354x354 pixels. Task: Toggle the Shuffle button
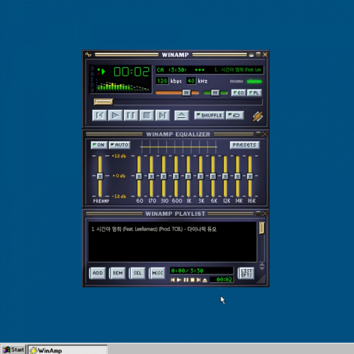pyautogui.click(x=209, y=116)
